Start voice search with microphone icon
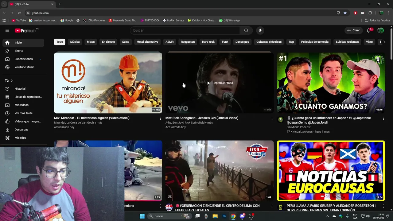 pyautogui.click(x=260, y=30)
